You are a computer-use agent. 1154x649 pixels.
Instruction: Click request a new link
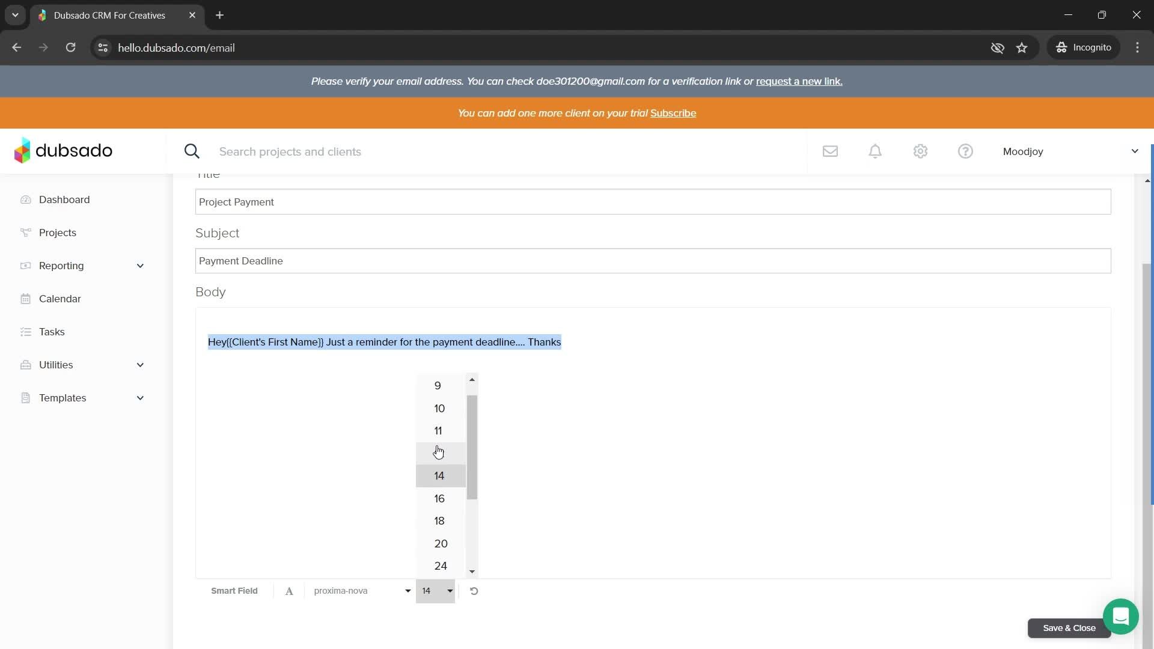(799, 81)
